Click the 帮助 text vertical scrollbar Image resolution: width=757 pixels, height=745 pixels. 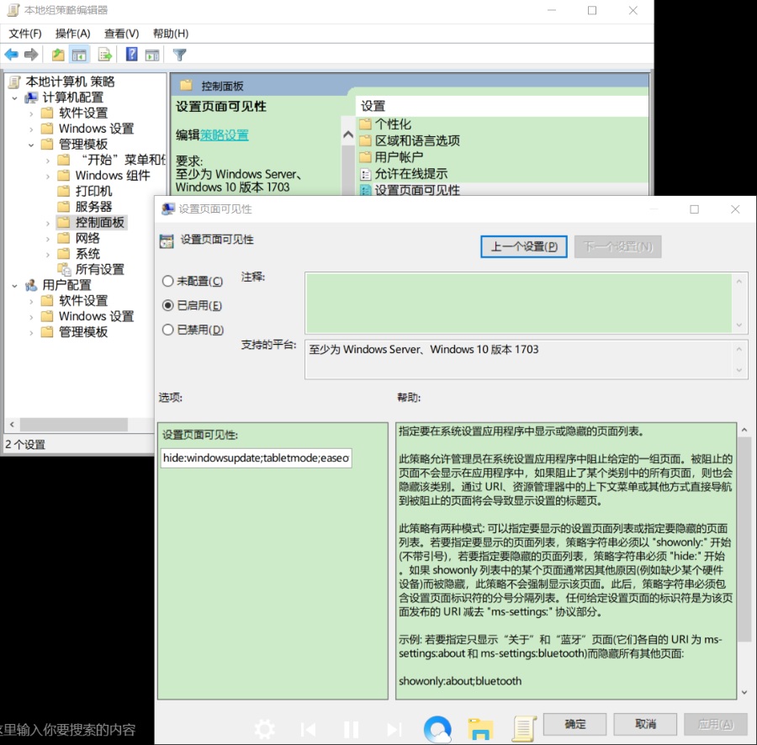(x=744, y=540)
